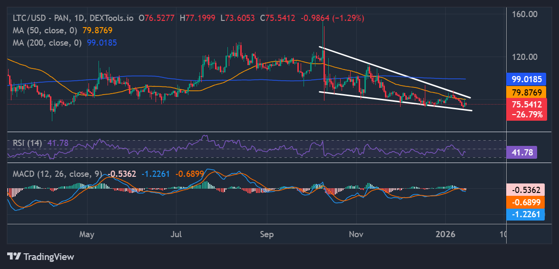This screenshot has height=269, width=559.
Task: Click the 160.00 level on price axis
Action: [526, 14]
